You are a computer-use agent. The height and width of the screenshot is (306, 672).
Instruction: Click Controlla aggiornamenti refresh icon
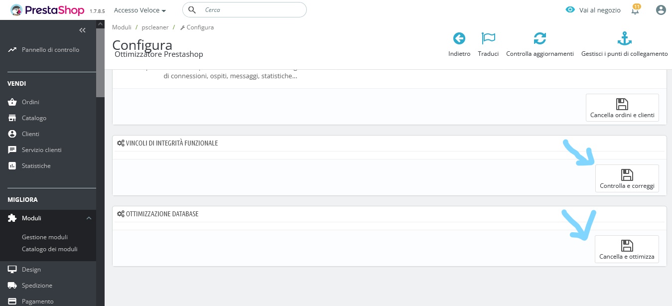539,38
